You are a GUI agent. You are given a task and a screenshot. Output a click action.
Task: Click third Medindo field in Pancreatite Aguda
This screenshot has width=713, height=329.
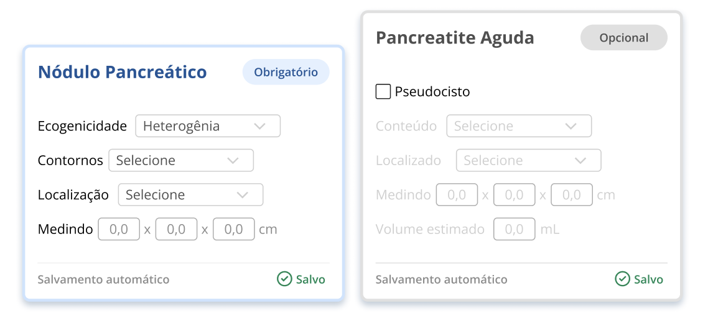click(571, 195)
